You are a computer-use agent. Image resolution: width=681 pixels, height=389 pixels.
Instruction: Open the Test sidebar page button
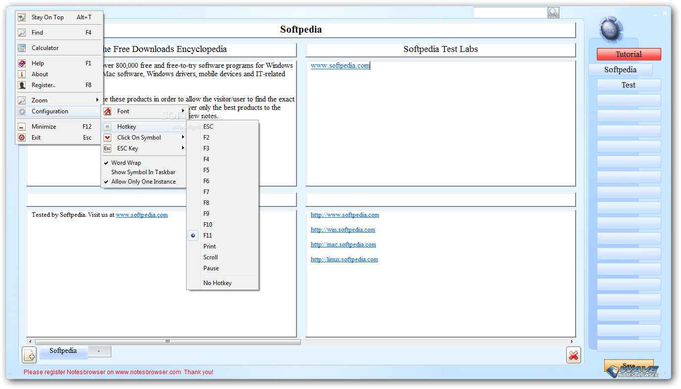629,85
